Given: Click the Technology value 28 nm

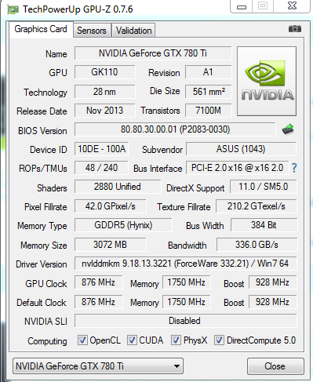Looking at the screenshot, I should click(x=105, y=92).
